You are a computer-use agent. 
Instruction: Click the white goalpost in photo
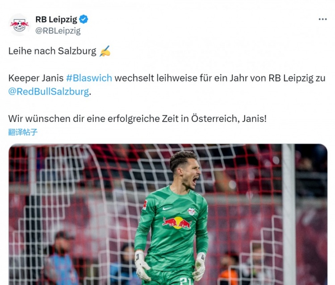pos(288,214)
